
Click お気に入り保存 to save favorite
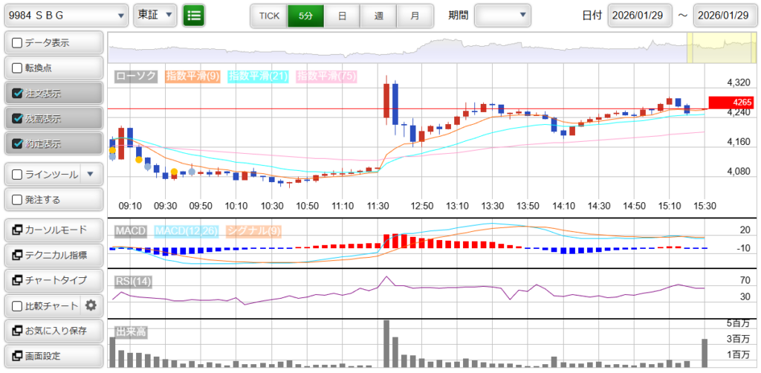coord(53,331)
